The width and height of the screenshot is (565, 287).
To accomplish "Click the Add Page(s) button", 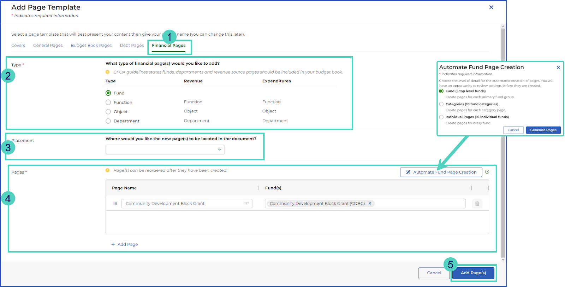I will [x=473, y=273].
